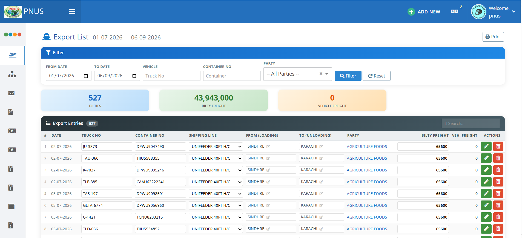Image resolution: width=522 pixels, height=238 pixels.
Task: Focus the Container number field
Action: [232, 76]
